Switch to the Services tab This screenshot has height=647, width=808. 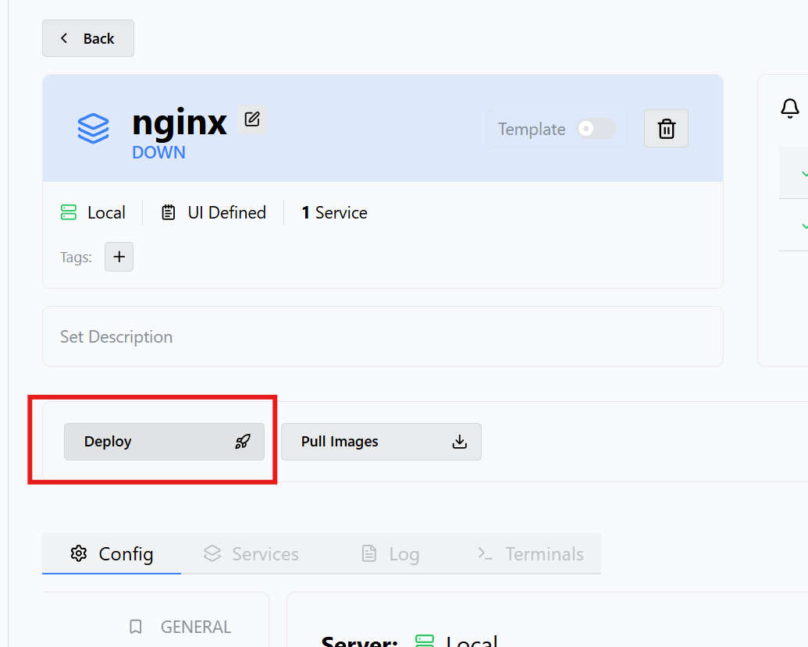251,554
